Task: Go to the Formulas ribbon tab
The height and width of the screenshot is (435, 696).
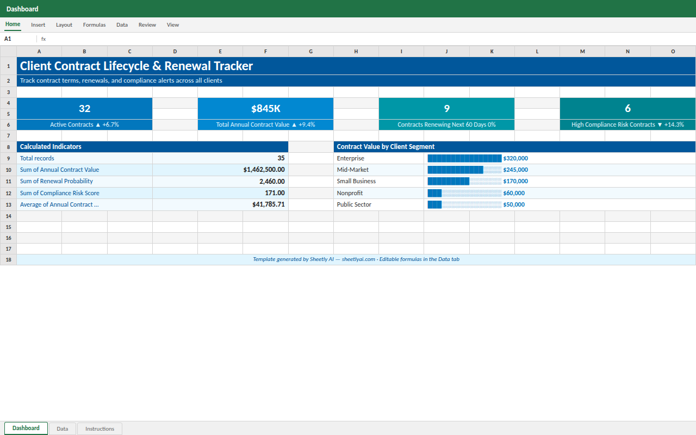Action: (94, 24)
